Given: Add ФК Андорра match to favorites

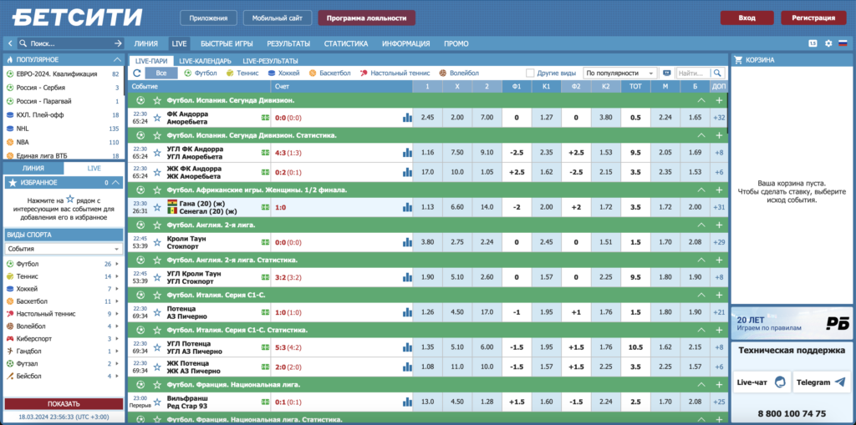Looking at the screenshot, I should pyautogui.click(x=157, y=117).
